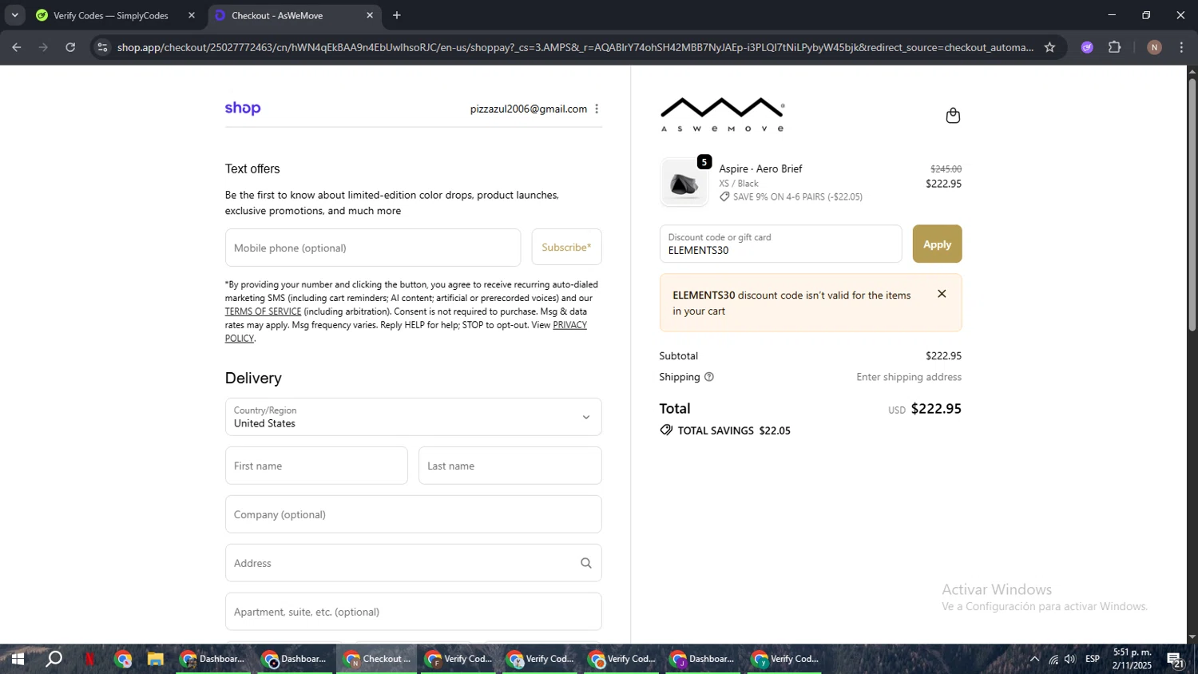This screenshot has width=1198, height=674.
Task: Click the pizzazul2006@gmail.com email text
Action: click(528, 109)
